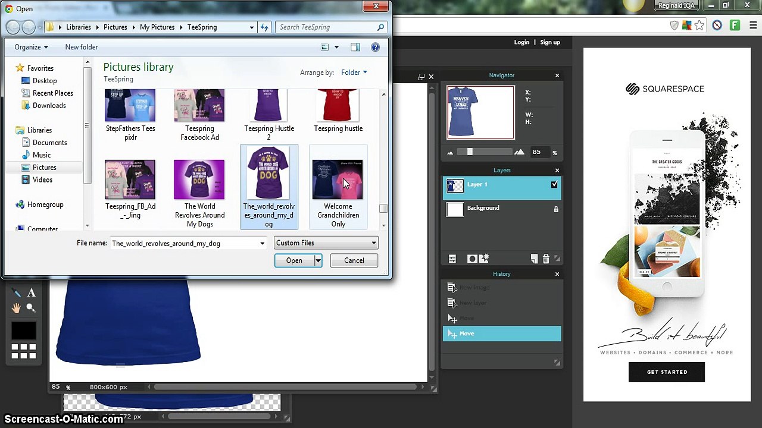Close the Layers panel
The width and height of the screenshot is (762, 428).
pos(557,171)
